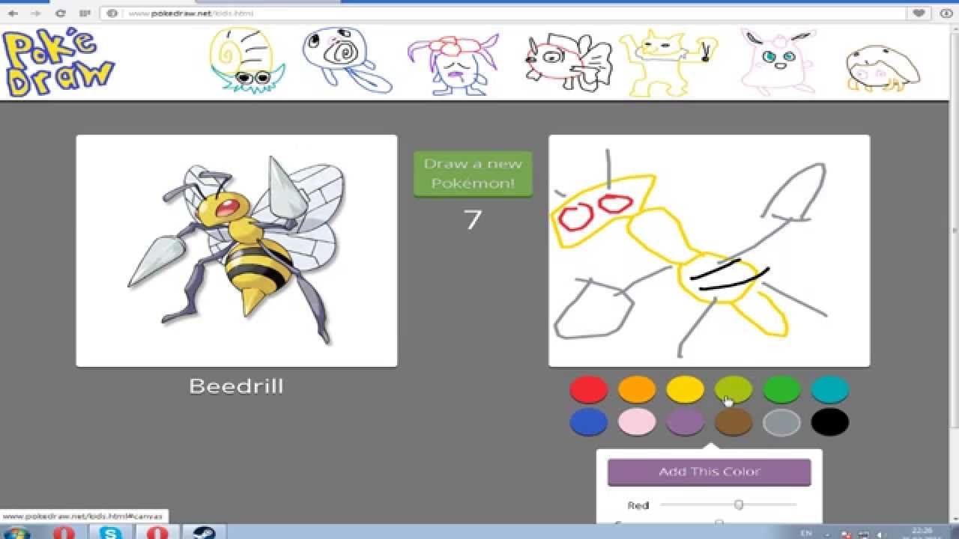Select the pink color swatch
959x539 pixels.
click(x=637, y=421)
